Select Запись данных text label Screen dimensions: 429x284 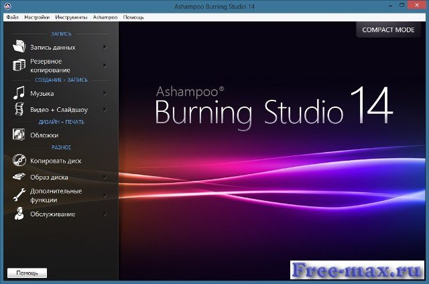click(x=53, y=48)
